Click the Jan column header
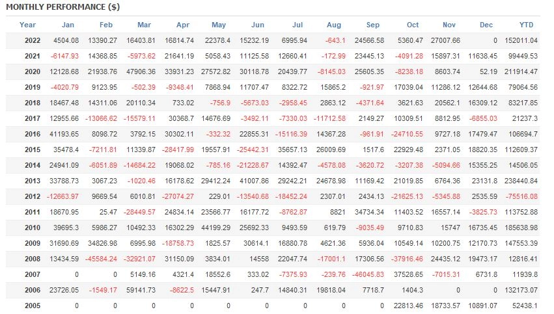This screenshot has height=314, width=554. tap(68, 25)
